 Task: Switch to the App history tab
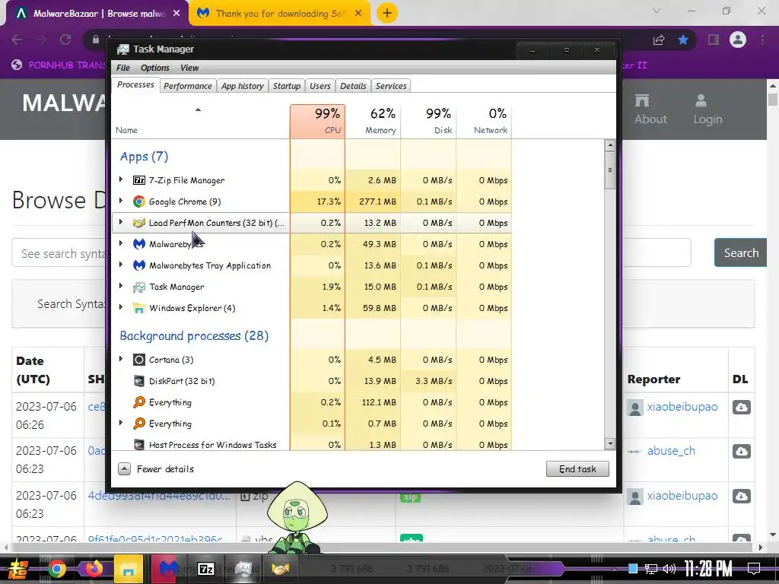pyautogui.click(x=243, y=86)
